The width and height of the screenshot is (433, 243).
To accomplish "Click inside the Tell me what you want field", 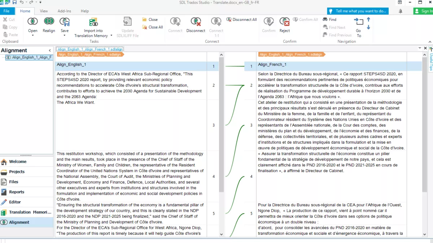I will point(357,11).
